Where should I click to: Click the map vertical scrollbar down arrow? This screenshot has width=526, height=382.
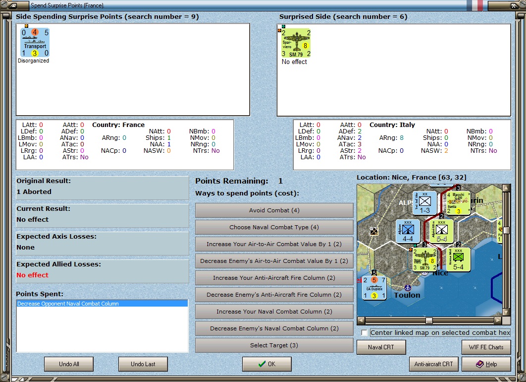pyautogui.click(x=506, y=312)
